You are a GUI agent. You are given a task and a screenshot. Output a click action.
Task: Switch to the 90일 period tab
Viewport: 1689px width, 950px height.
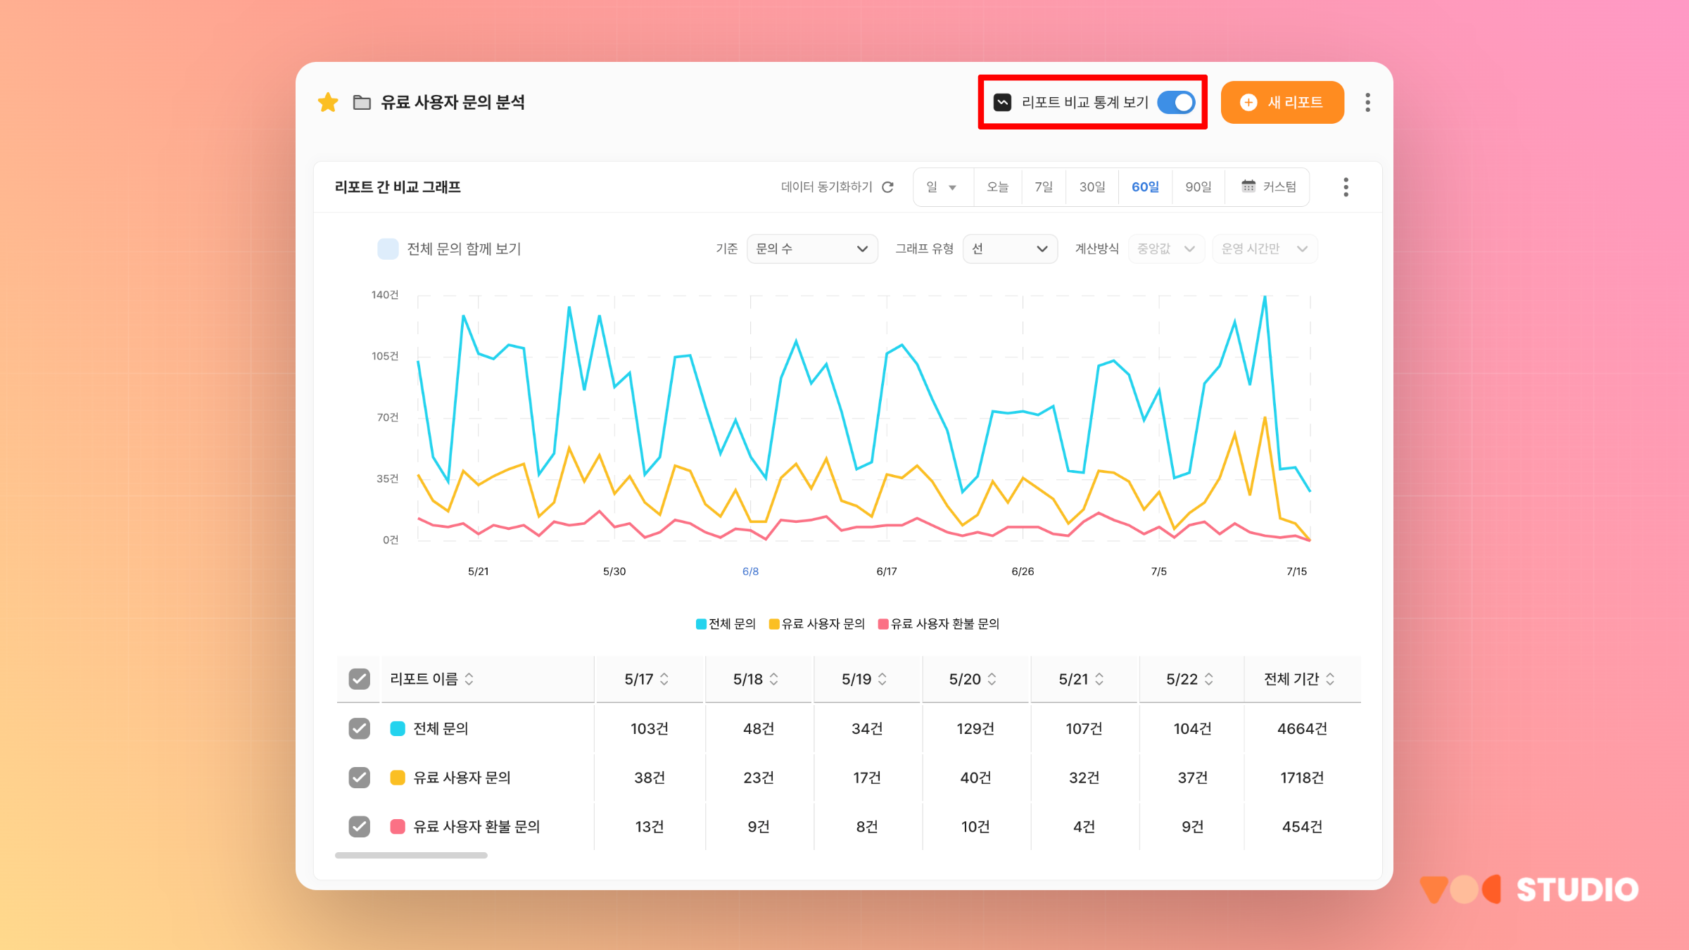pyautogui.click(x=1198, y=187)
